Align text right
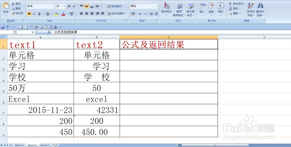 (92, 14)
